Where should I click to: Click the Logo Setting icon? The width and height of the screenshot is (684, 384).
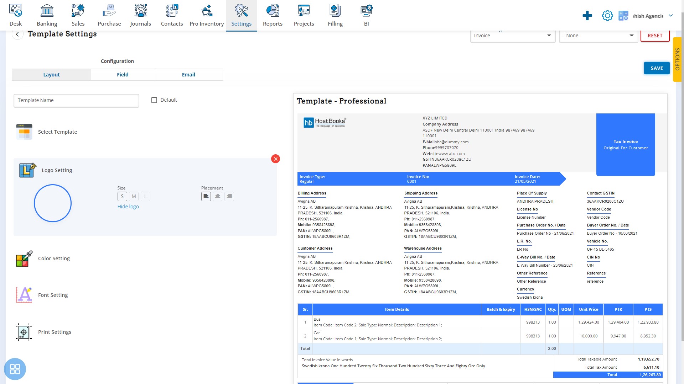coord(27,170)
